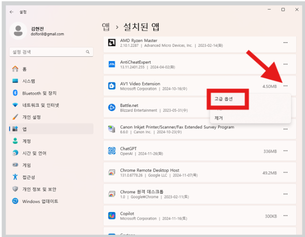
Task: Open the 접근성 settings category
Action: (x=51, y=177)
